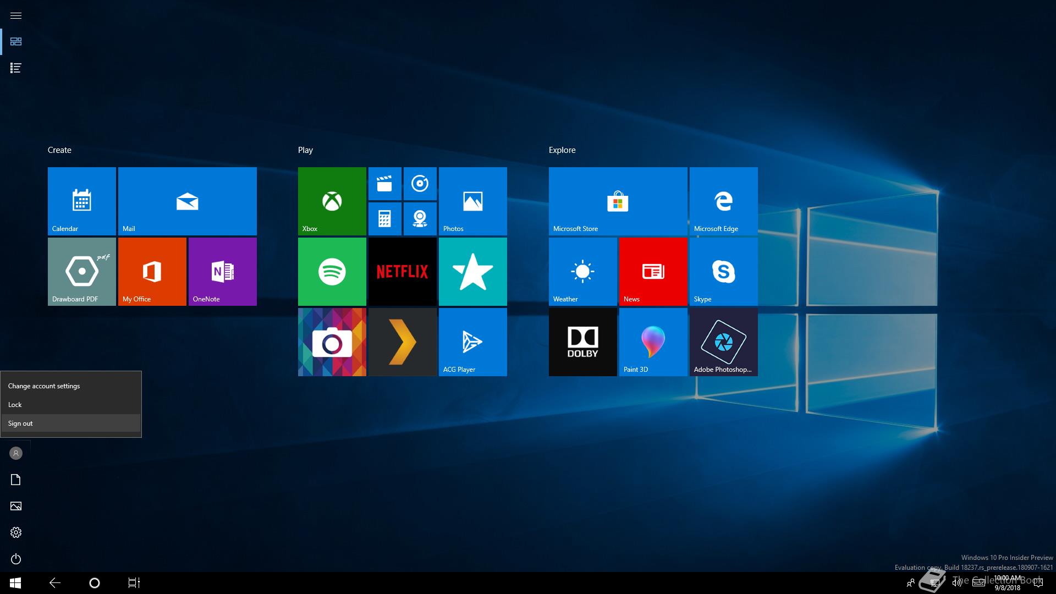Image resolution: width=1056 pixels, height=594 pixels.
Task: Open the Camera webcam small tile
Action: 420,219
